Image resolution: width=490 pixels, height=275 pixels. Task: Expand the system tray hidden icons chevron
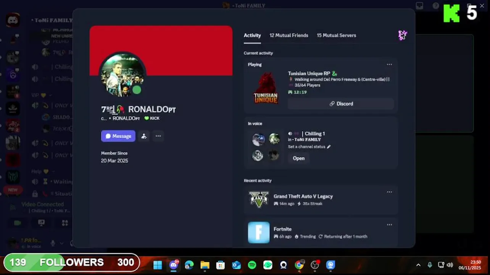point(418,265)
